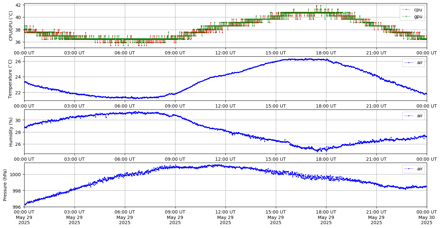Click the 'Humidity (%)' y-axis label
Screen dimensions: 440x228
[x=11, y=132]
